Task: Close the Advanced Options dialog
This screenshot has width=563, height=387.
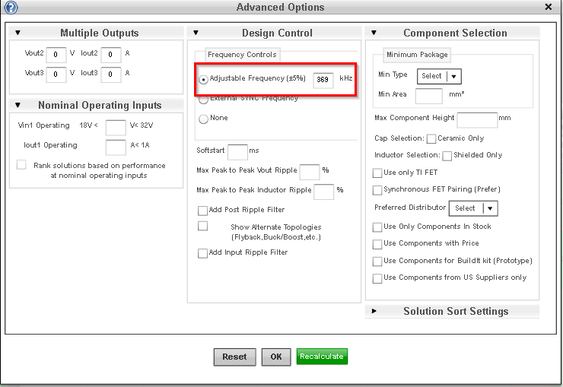Action: coord(549,7)
